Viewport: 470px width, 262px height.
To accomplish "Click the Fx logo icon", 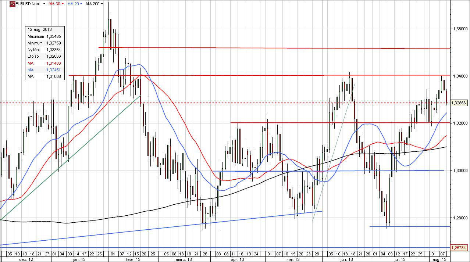I will 12,4.
